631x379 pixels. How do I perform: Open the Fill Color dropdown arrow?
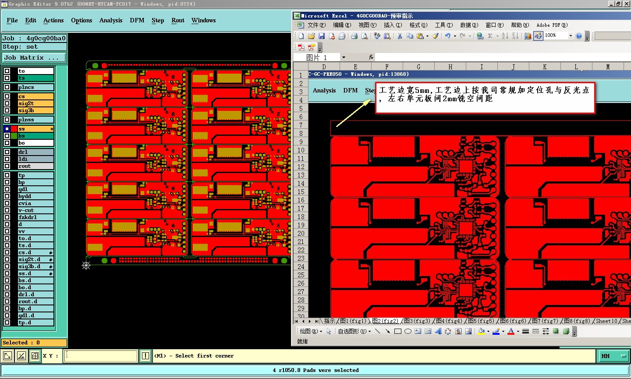[488, 331]
